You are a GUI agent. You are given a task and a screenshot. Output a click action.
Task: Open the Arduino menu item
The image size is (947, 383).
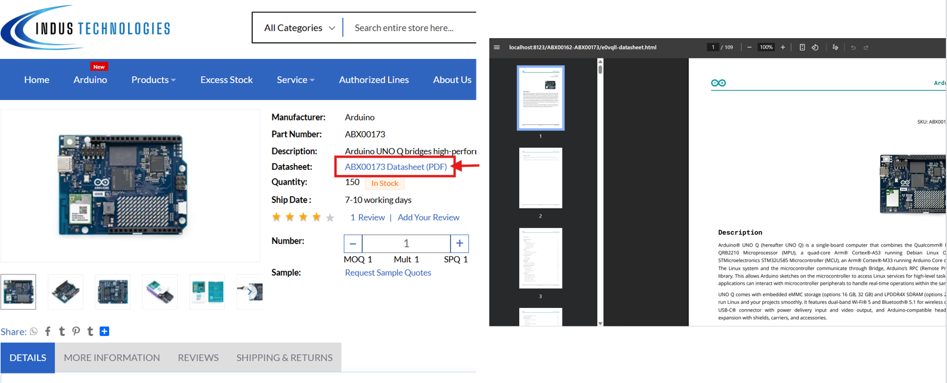(90, 79)
